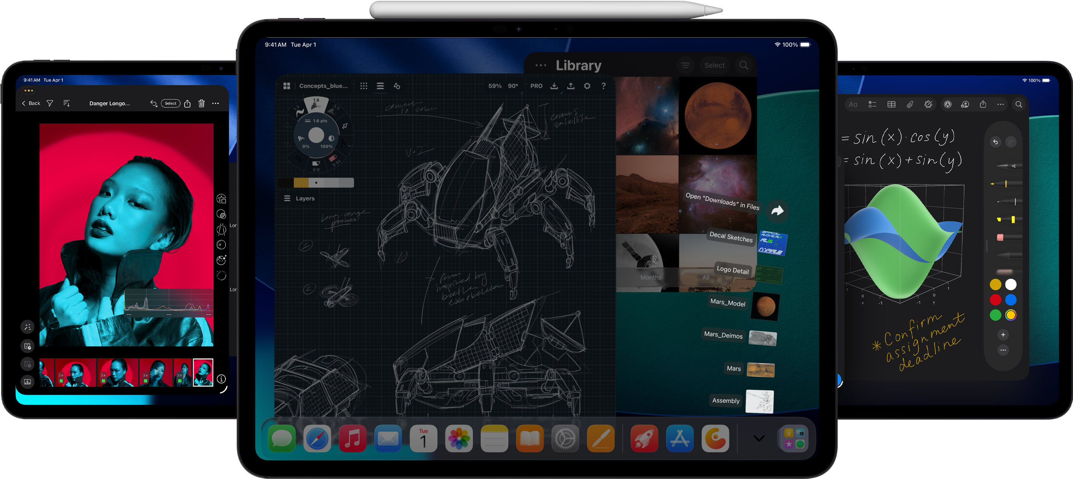
Task: Choose "Decal Sketches" from the files stack
Action: 731,237
